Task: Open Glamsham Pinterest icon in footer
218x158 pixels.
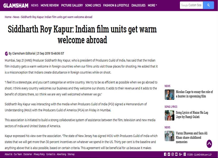Action: click(x=185, y=154)
